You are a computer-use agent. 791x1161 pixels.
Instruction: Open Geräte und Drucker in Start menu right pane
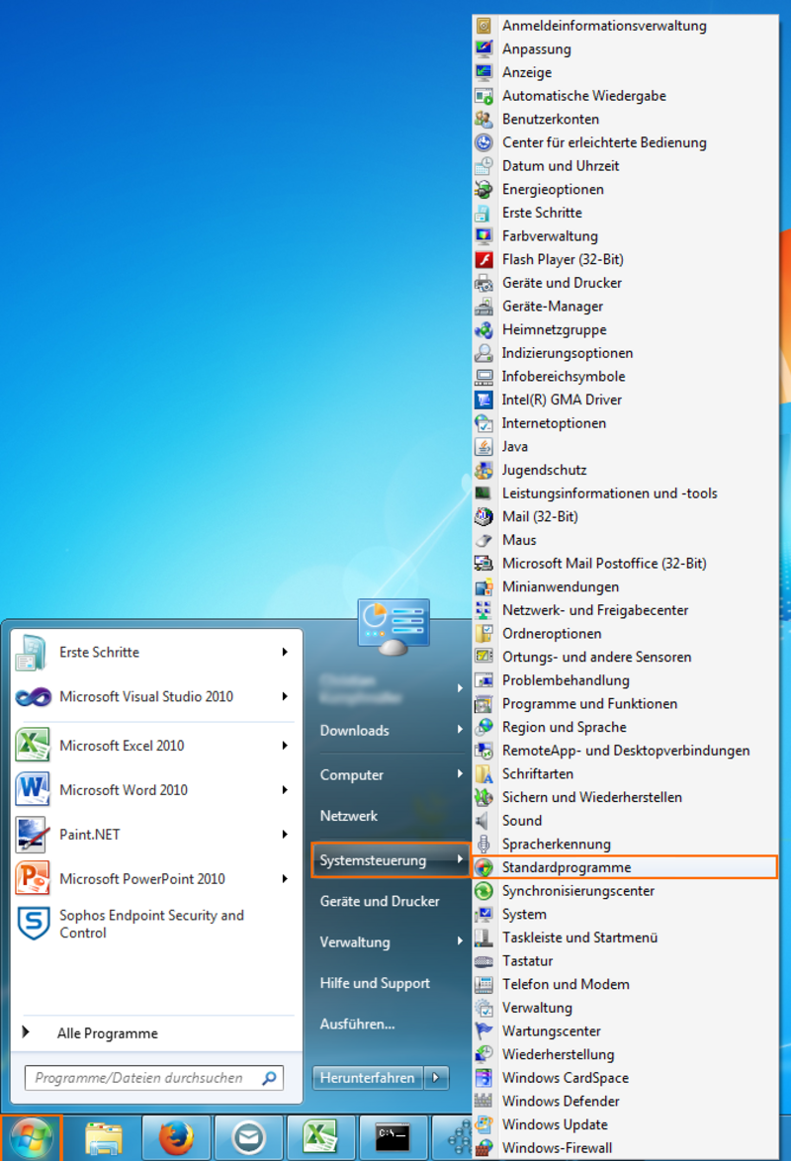391,901
